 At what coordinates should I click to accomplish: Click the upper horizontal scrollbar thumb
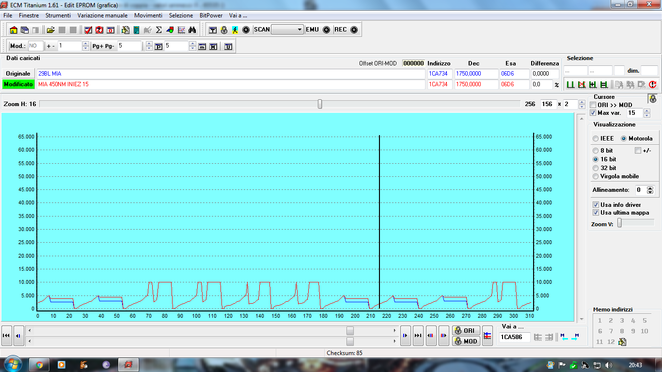click(350, 330)
